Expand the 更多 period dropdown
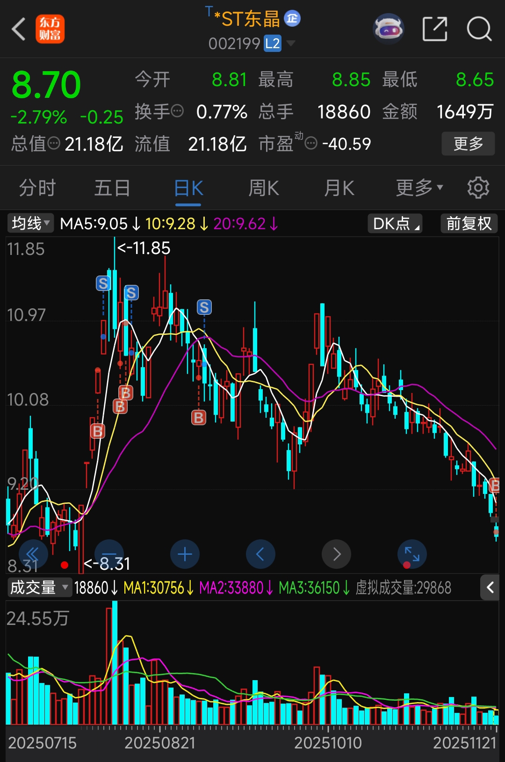Viewport: 505px width, 762px height. [419, 188]
